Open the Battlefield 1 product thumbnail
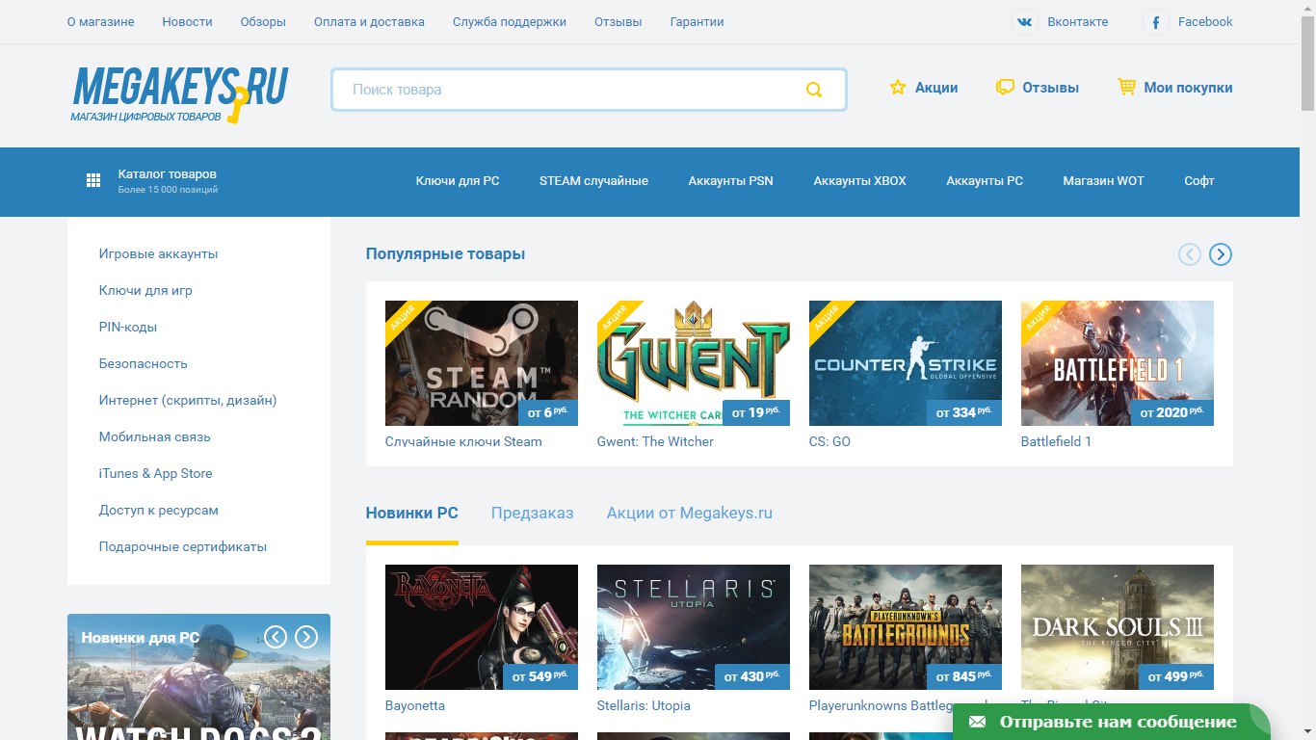1316x740 pixels. tap(1117, 363)
